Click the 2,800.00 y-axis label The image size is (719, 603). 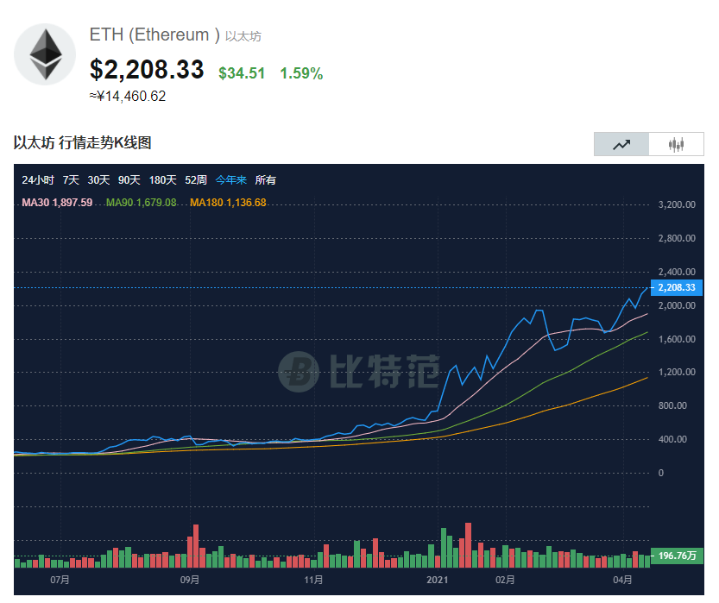677,238
